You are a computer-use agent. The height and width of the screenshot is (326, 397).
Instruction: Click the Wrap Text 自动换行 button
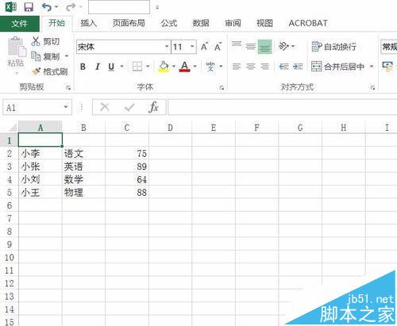coord(334,47)
